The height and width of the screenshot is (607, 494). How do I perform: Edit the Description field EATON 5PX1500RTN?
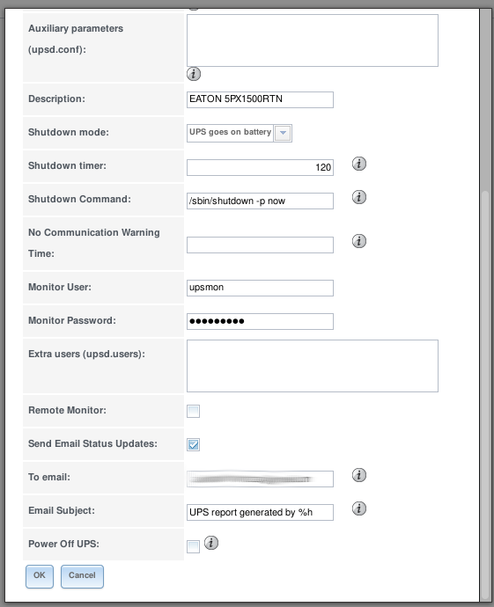tap(260, 99)
